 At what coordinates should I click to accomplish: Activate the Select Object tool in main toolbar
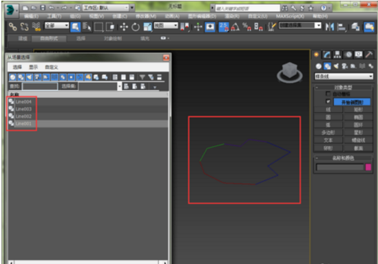(x=76, y=27)
